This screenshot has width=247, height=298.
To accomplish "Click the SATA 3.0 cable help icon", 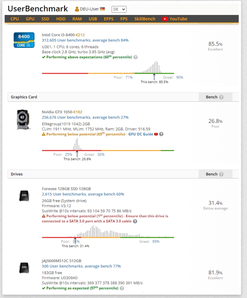I will pos(135,221).
